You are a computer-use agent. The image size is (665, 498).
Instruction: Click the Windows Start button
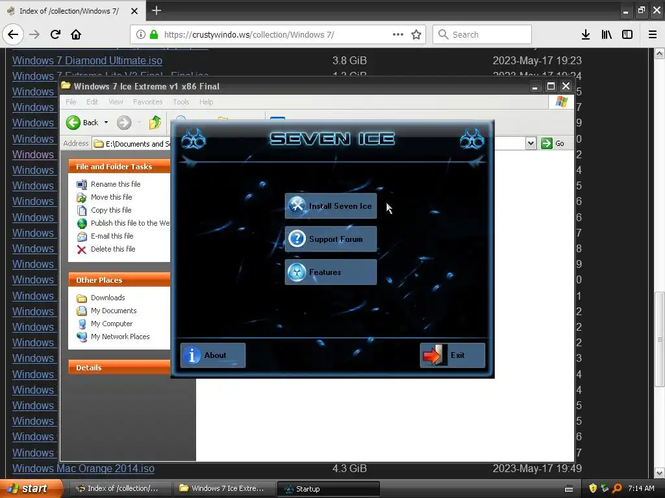31,489
